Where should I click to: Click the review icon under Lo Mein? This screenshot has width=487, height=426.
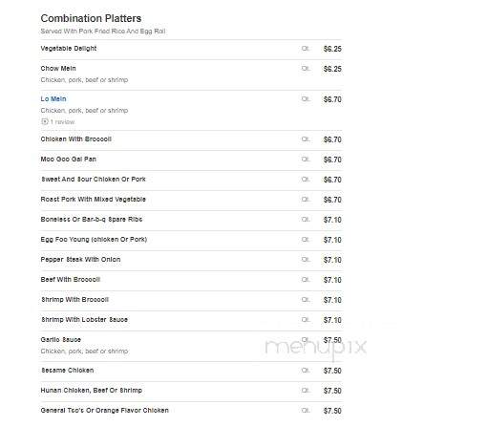[45, 121]
